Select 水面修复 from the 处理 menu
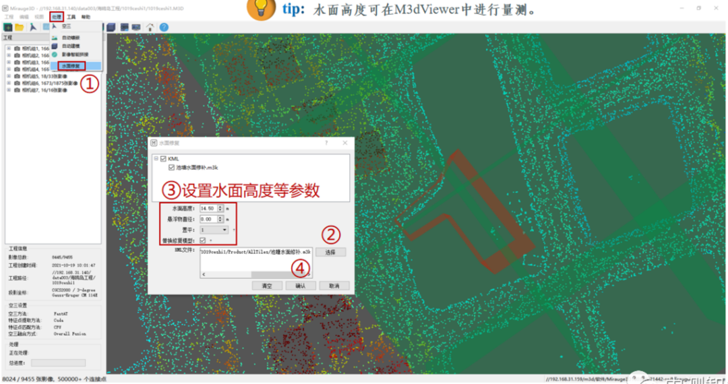 click(x=71, y=66)
